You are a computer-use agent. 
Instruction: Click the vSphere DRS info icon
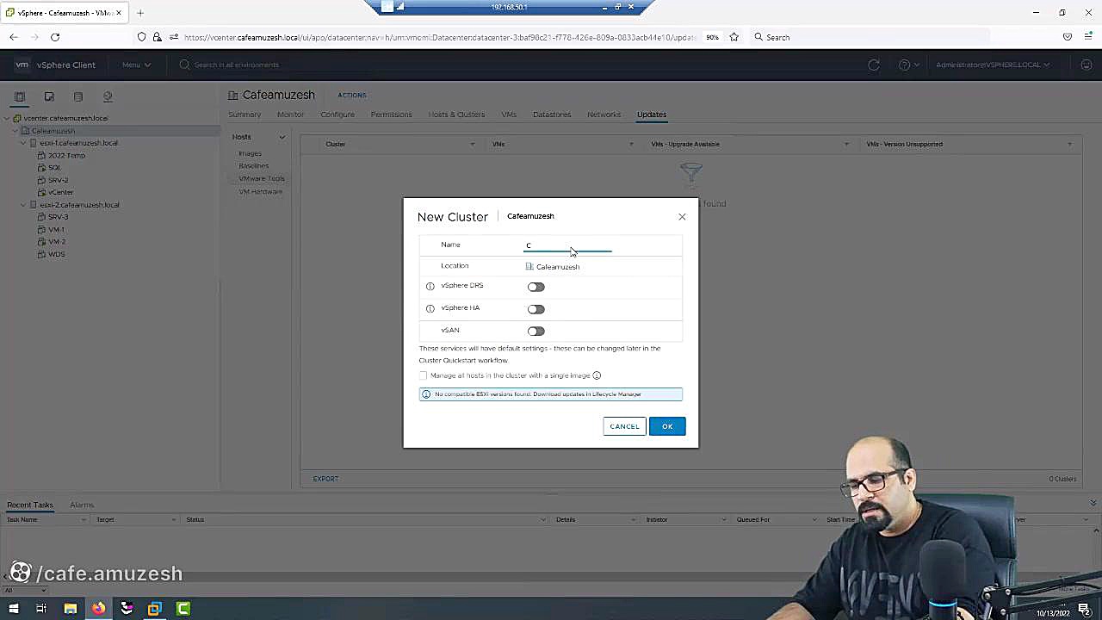(x=430, y=286)
